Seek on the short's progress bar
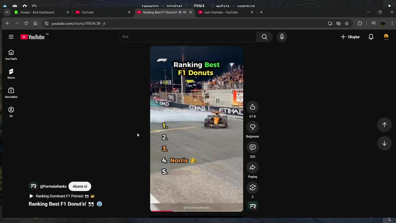Image resolution: width=396 pixels, height=223 pixels. pyautogui.click(x=197, y=211)
